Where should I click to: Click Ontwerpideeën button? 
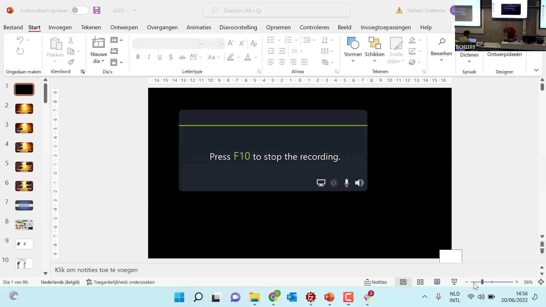click(x=504, y=54)
